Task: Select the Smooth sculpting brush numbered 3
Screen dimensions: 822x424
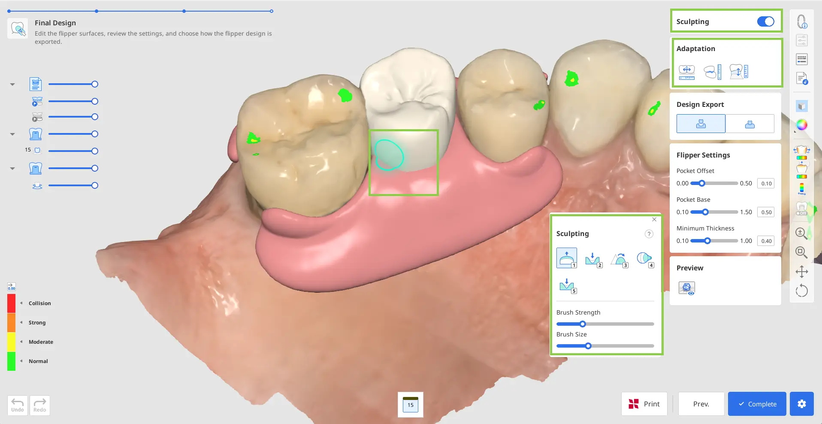Action: coord(619,259)
